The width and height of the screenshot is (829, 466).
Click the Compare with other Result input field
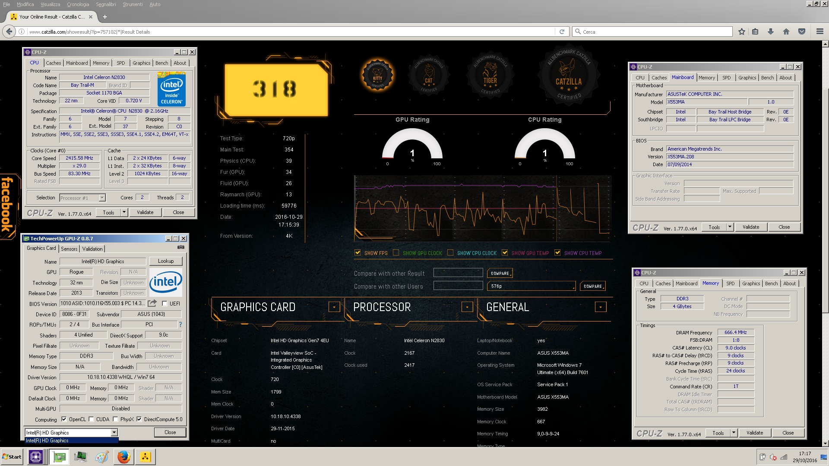click(458, 273)
